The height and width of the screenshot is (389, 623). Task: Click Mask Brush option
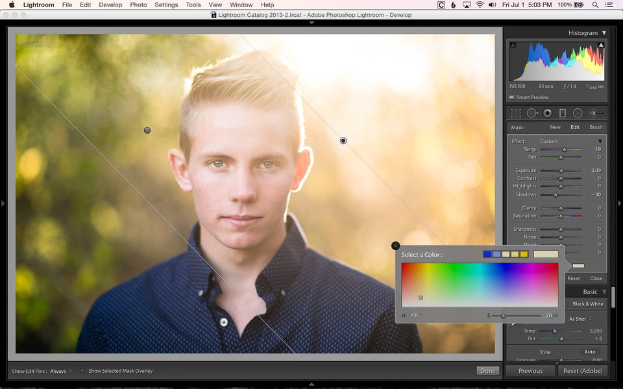tap(596, 128)
